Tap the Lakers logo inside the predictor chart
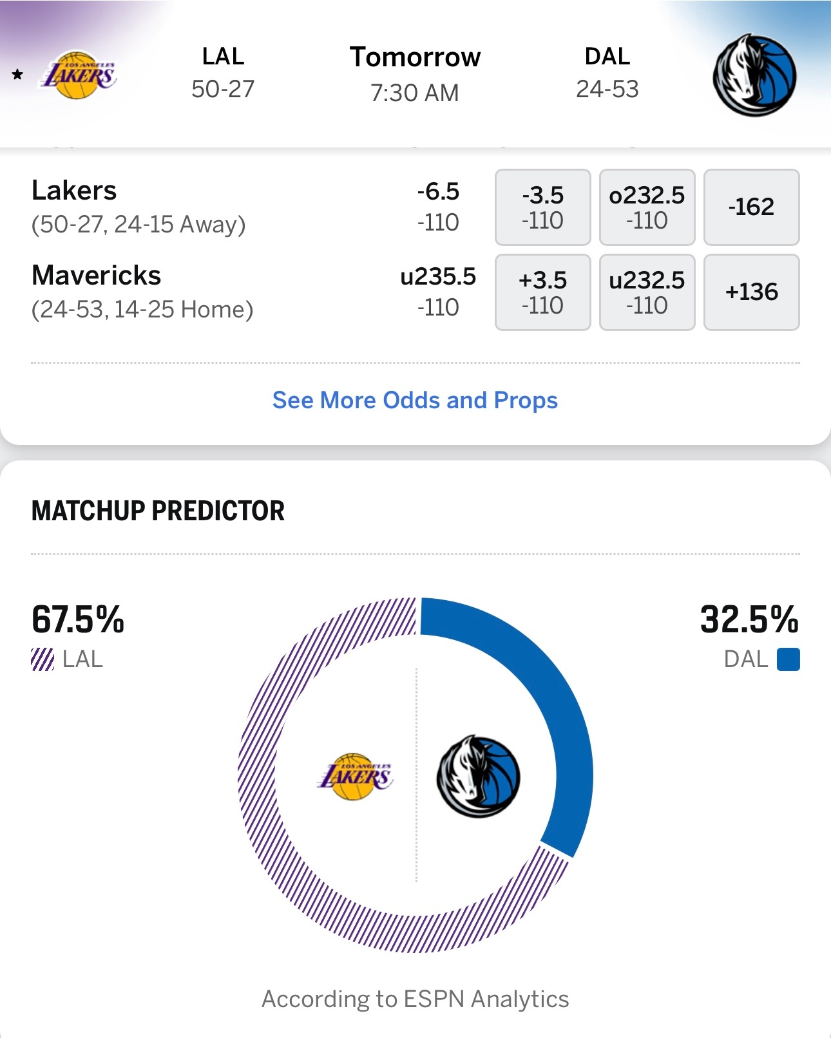This screenshot has height=1038, width=831. coord(355,777)
